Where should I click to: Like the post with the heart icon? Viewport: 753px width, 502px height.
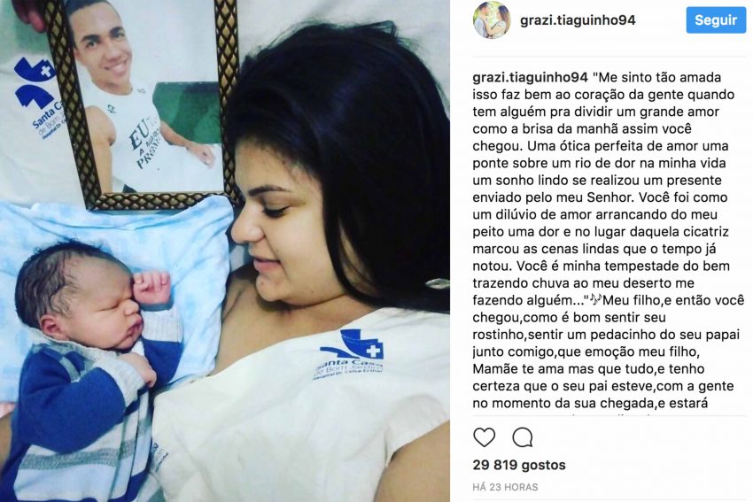point(484,437)
